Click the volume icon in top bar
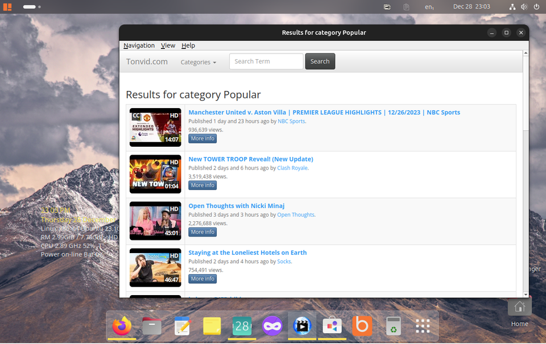Image resolution: width=546 pixels, height=344 pixels. (x=523, y=7)
